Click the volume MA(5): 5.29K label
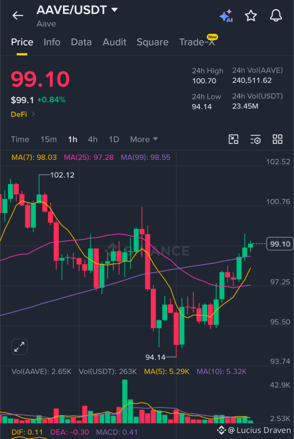The height and width of the screenshot is (439, 294). click(167, 372)
